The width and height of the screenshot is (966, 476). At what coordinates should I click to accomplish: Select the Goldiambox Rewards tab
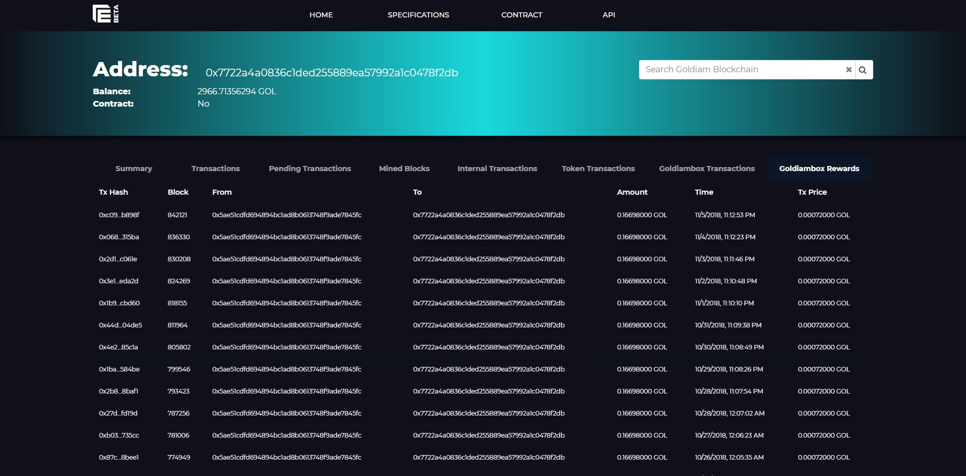click(819, 169)
